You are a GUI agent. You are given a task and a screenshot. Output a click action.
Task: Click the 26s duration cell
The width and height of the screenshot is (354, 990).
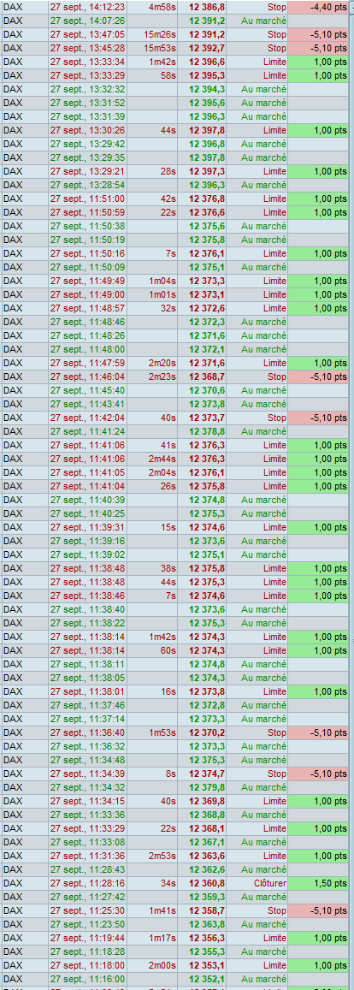coord(153,485)
